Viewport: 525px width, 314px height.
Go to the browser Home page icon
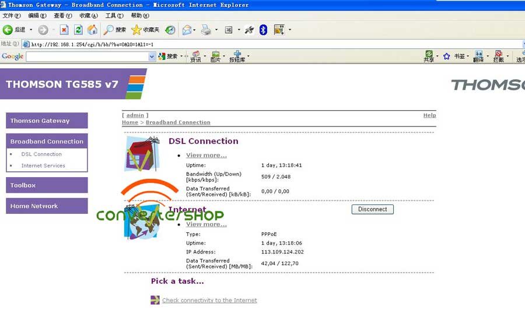point(92,30)
